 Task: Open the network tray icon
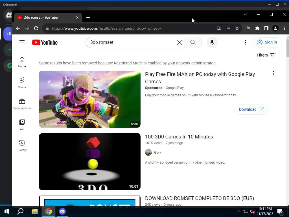coord(246,211)
